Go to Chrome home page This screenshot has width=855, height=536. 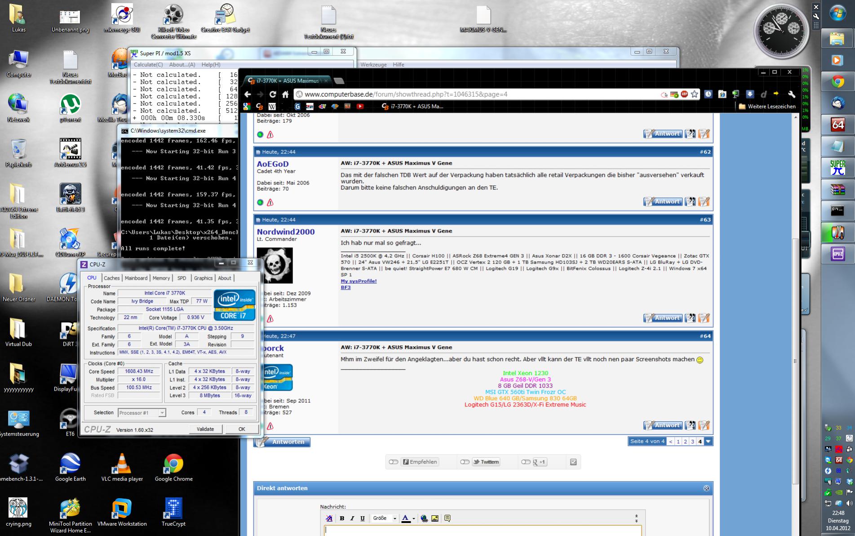pos(285,94)
